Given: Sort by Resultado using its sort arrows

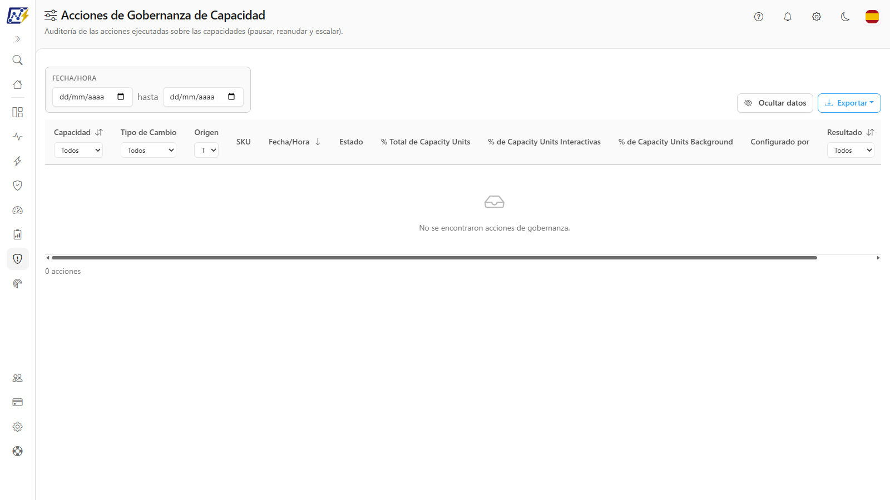Looking at the screenshot, I should point(871,132).
